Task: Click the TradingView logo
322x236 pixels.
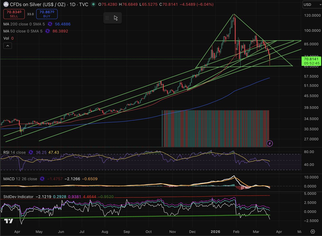Action: [x=9, y=221]
